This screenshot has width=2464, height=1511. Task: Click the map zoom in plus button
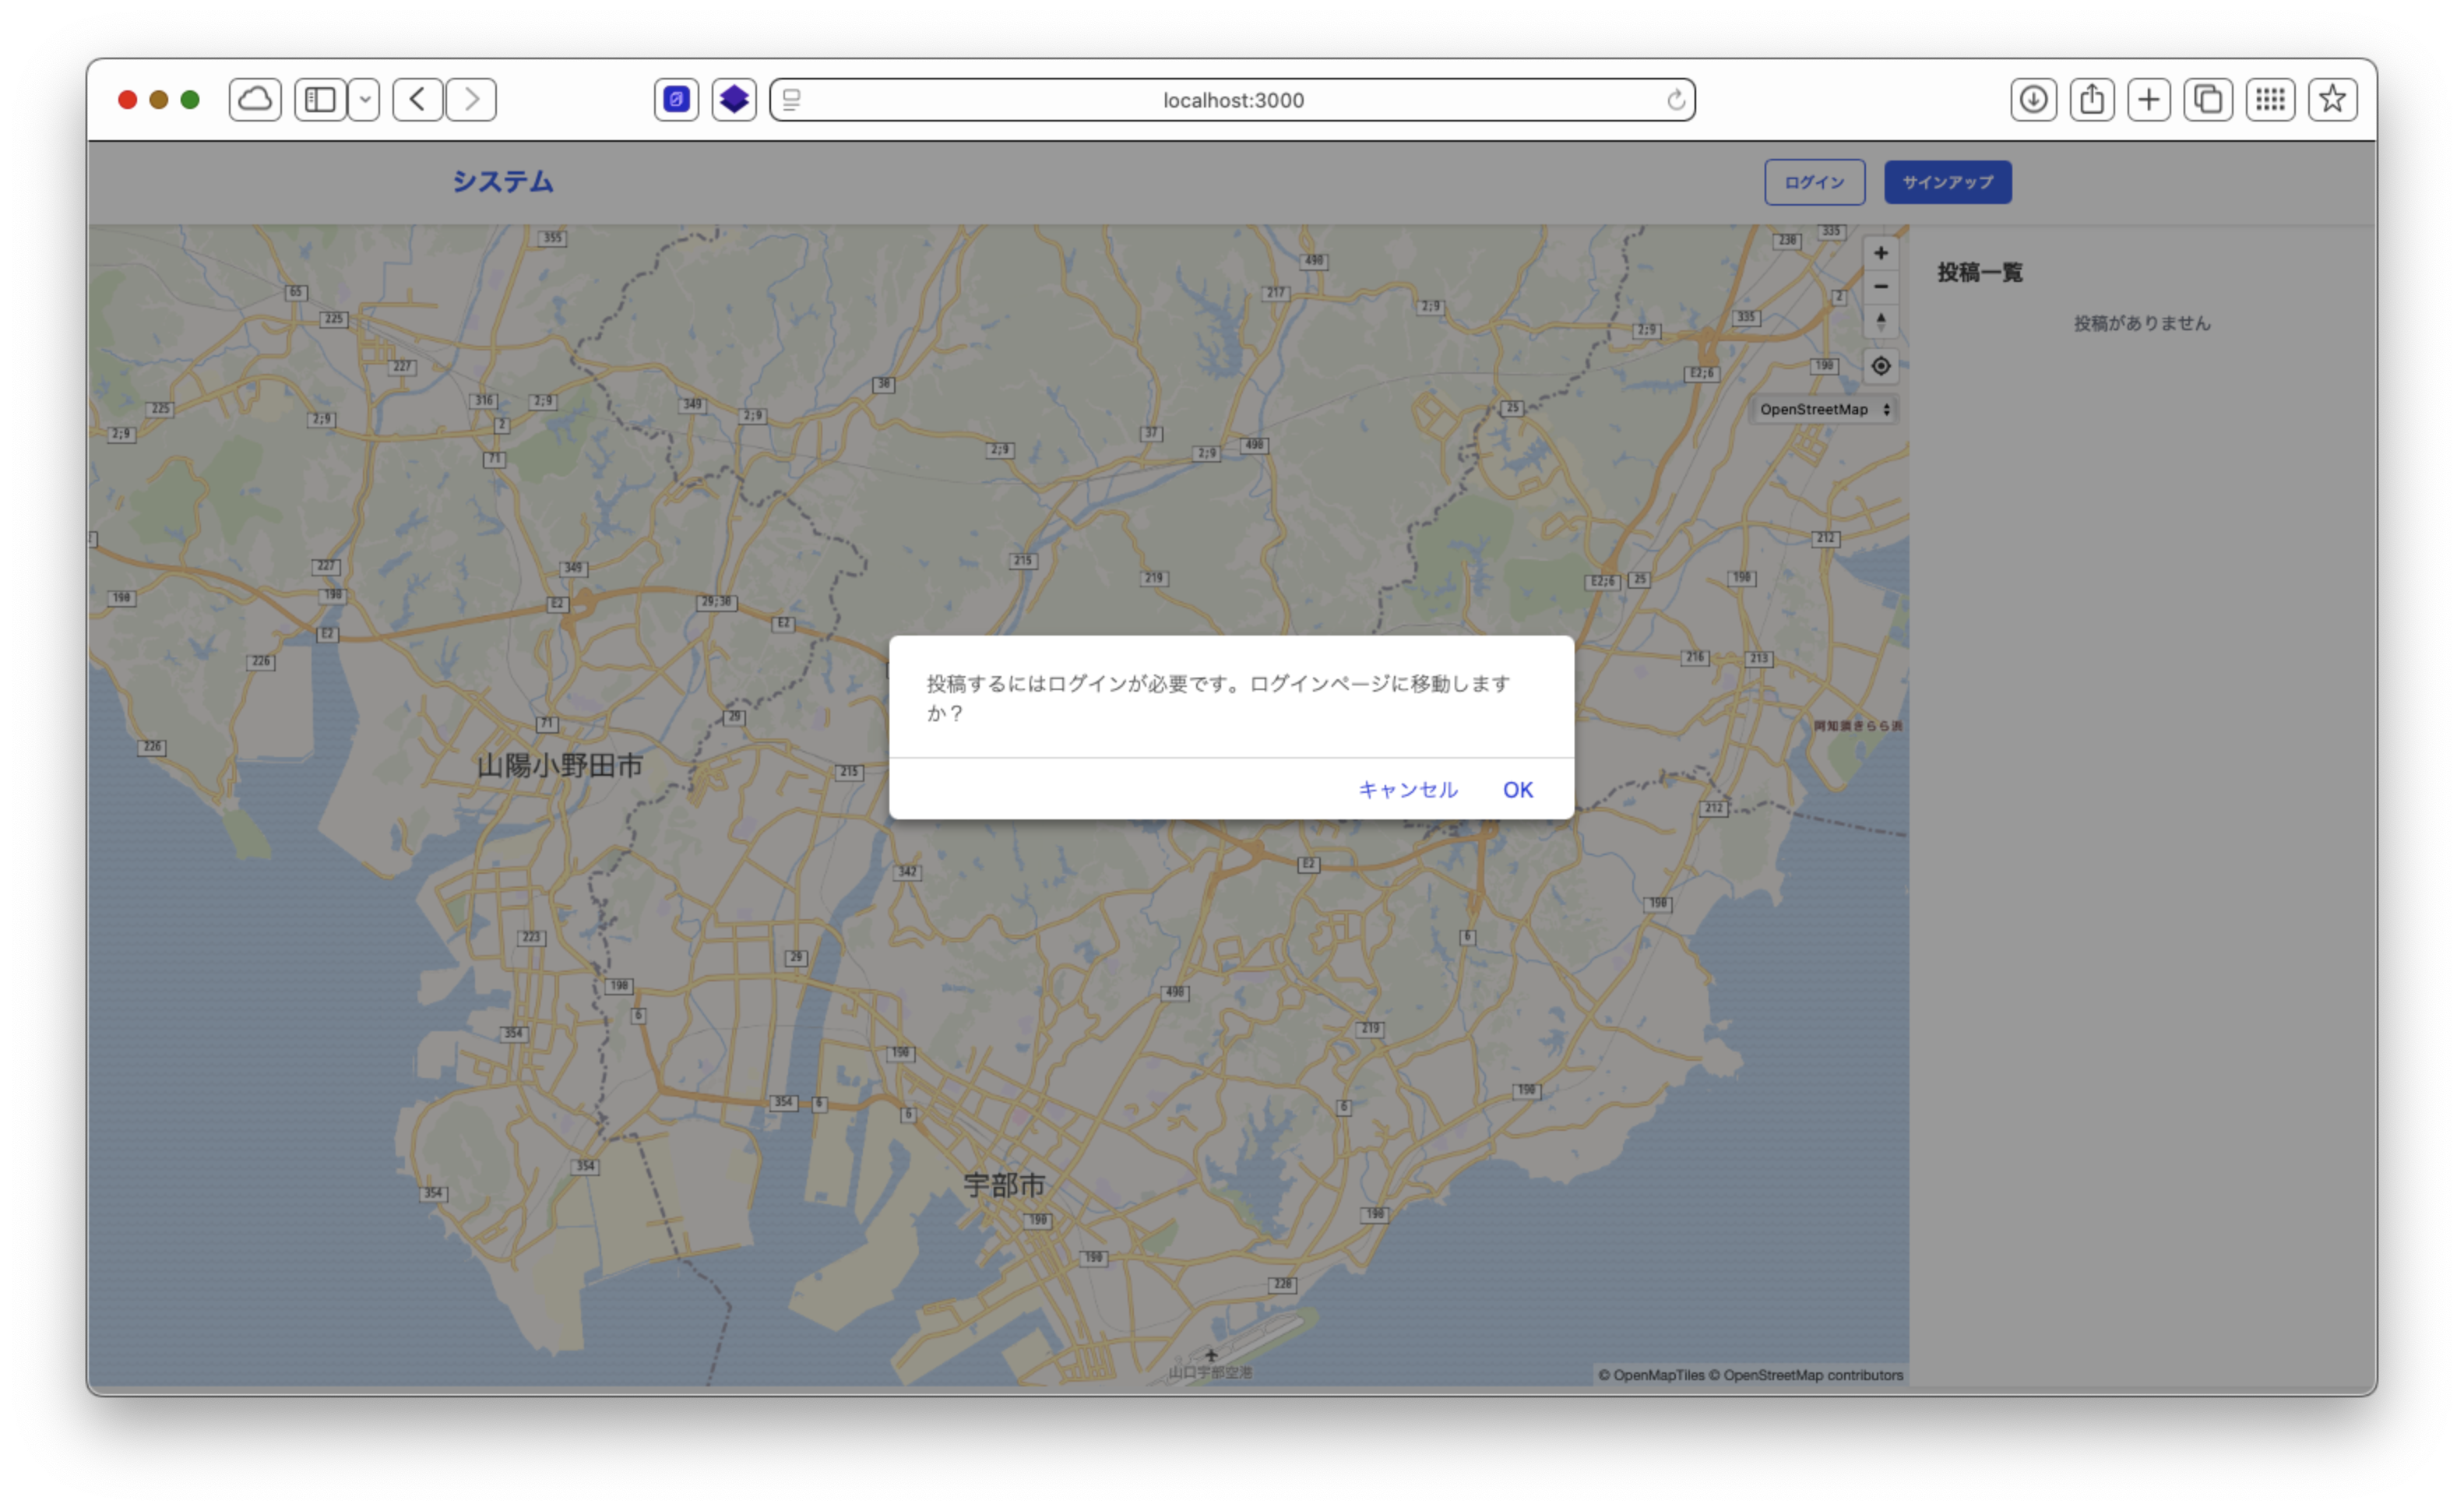click(1880, 253)
